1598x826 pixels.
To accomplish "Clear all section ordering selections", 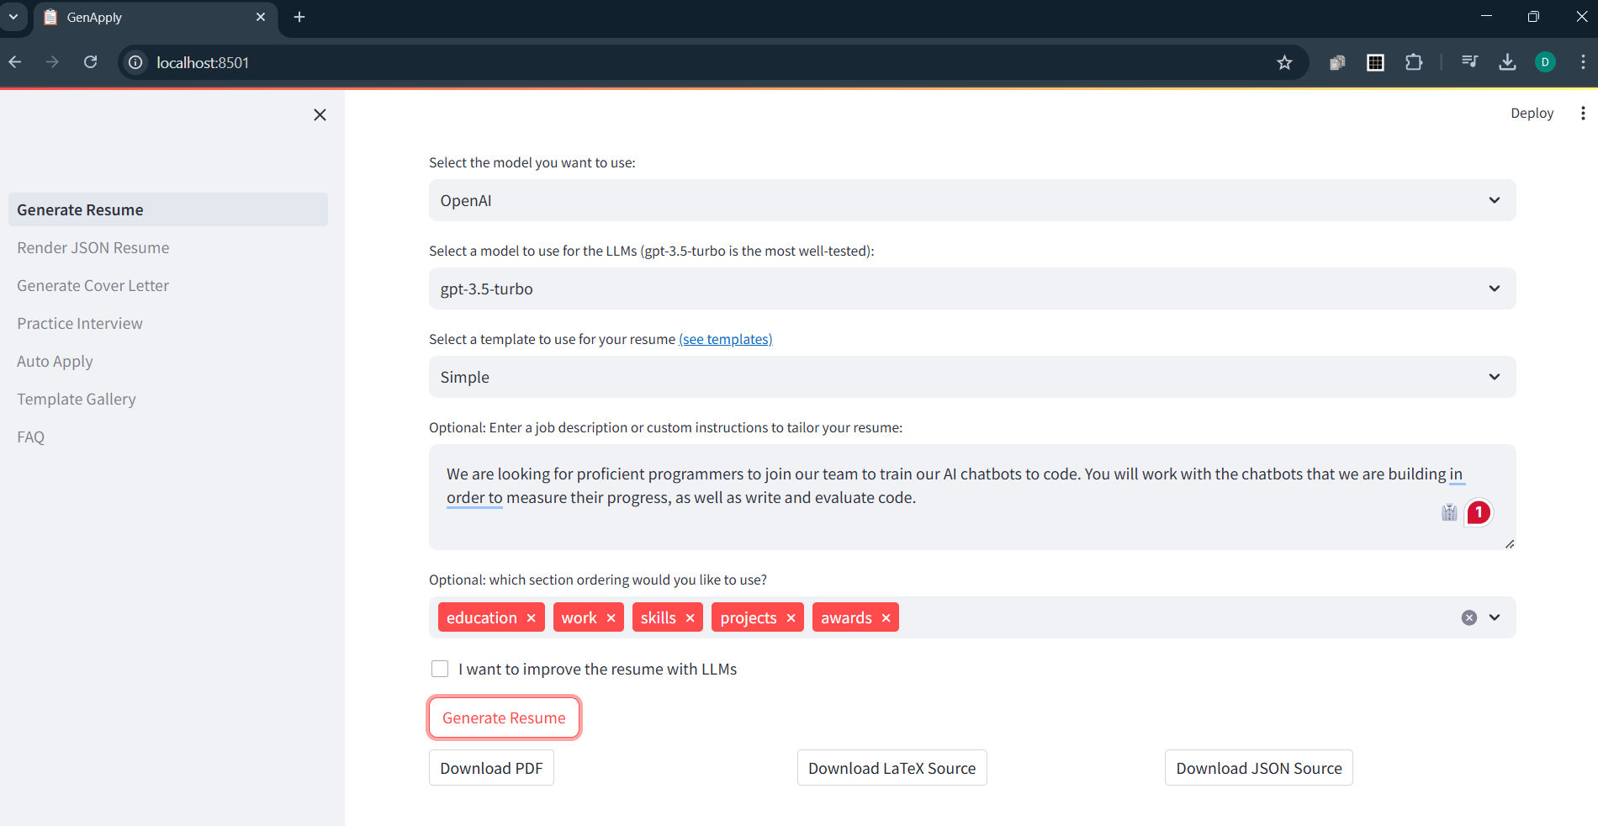I will (1469, 617).
